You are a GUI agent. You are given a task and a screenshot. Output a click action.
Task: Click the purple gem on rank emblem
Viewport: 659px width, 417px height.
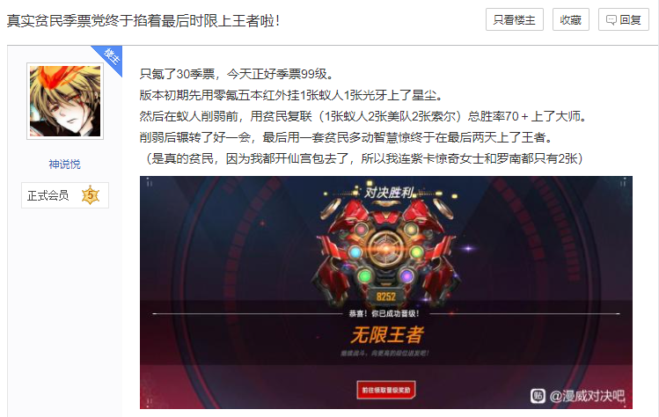(406, 275)
